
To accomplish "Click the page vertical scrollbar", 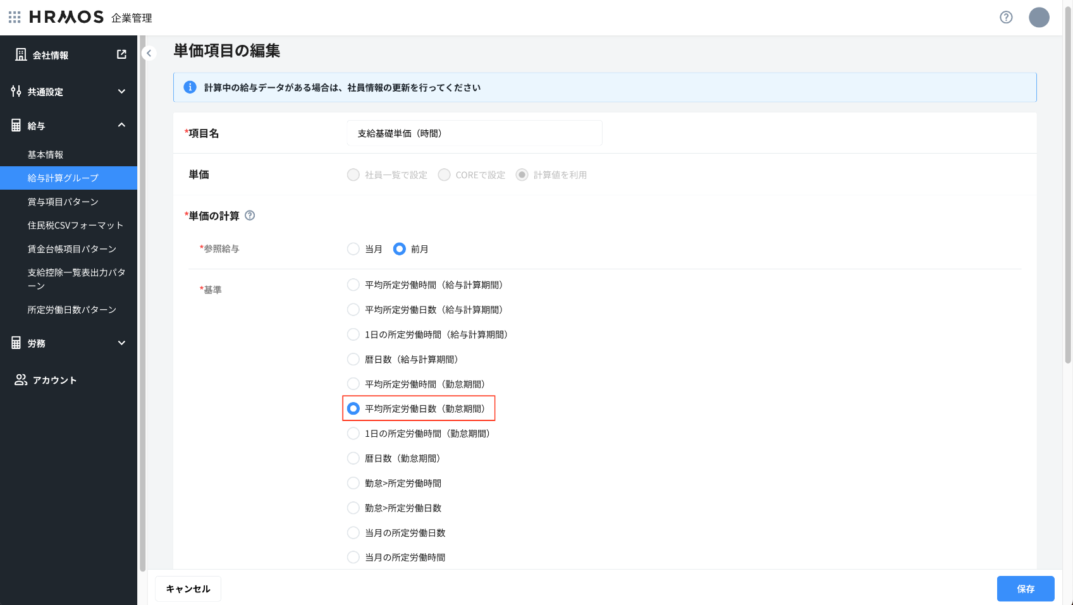I will [x=1067, y=190].
